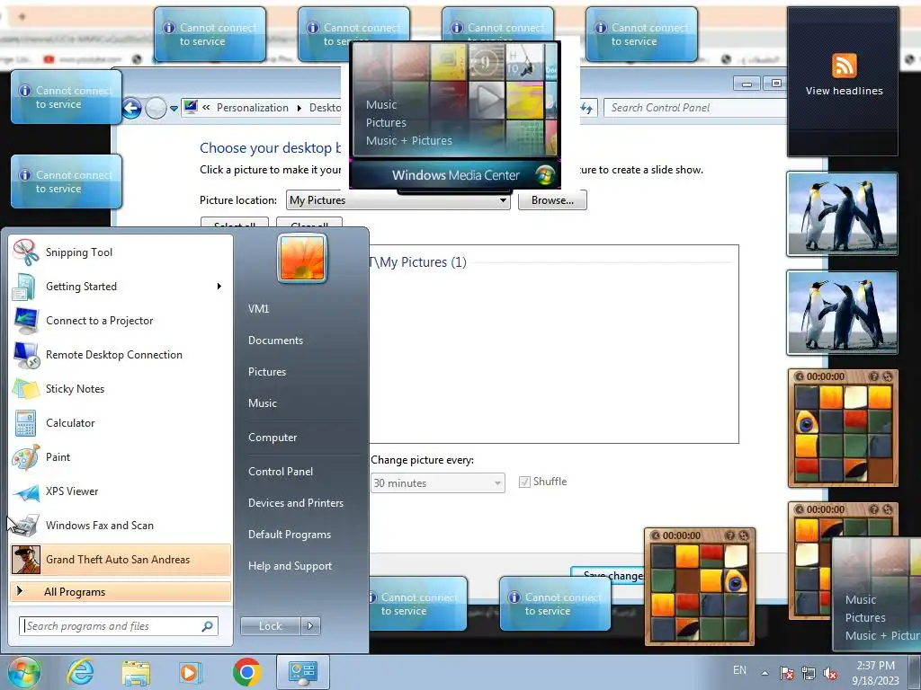
Task: Click Music in top Media Center gadget
Action: 381,105
